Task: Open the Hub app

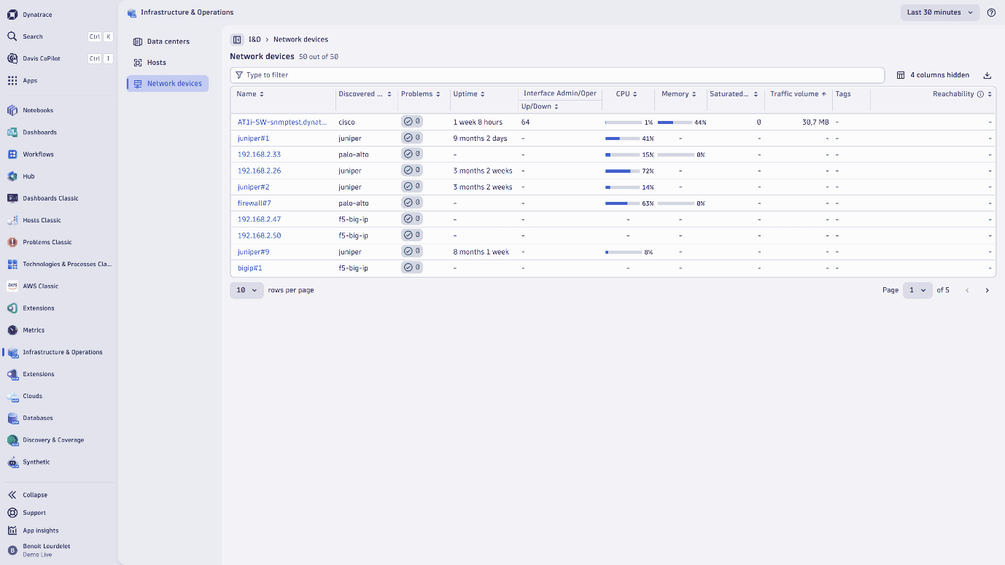Action: coord(28,176)
